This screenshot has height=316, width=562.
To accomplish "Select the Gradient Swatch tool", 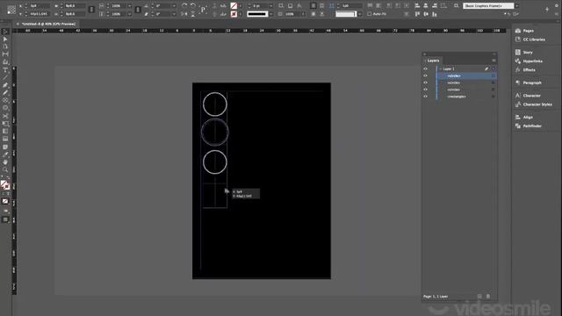I will pos(5,131).
